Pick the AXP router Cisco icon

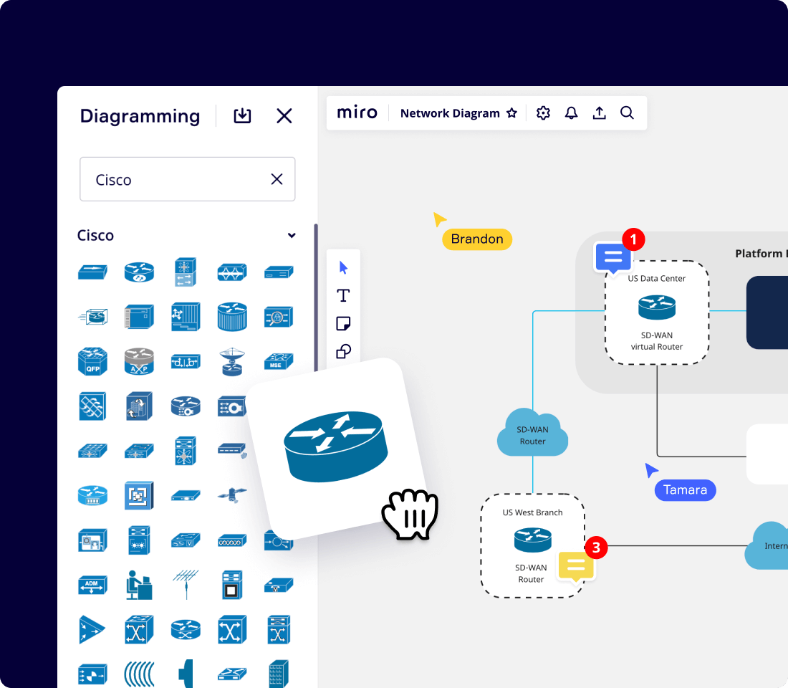pyautogui.click(x=139, y=362)
